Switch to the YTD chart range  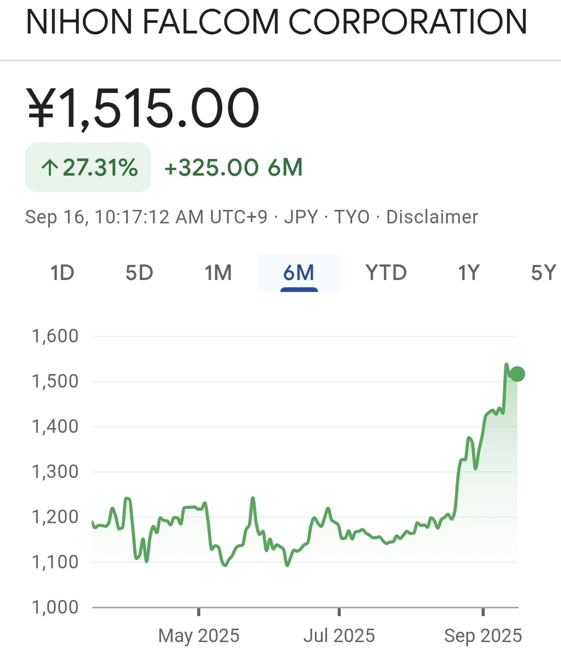pyautogui.click(x=386, y=273)
